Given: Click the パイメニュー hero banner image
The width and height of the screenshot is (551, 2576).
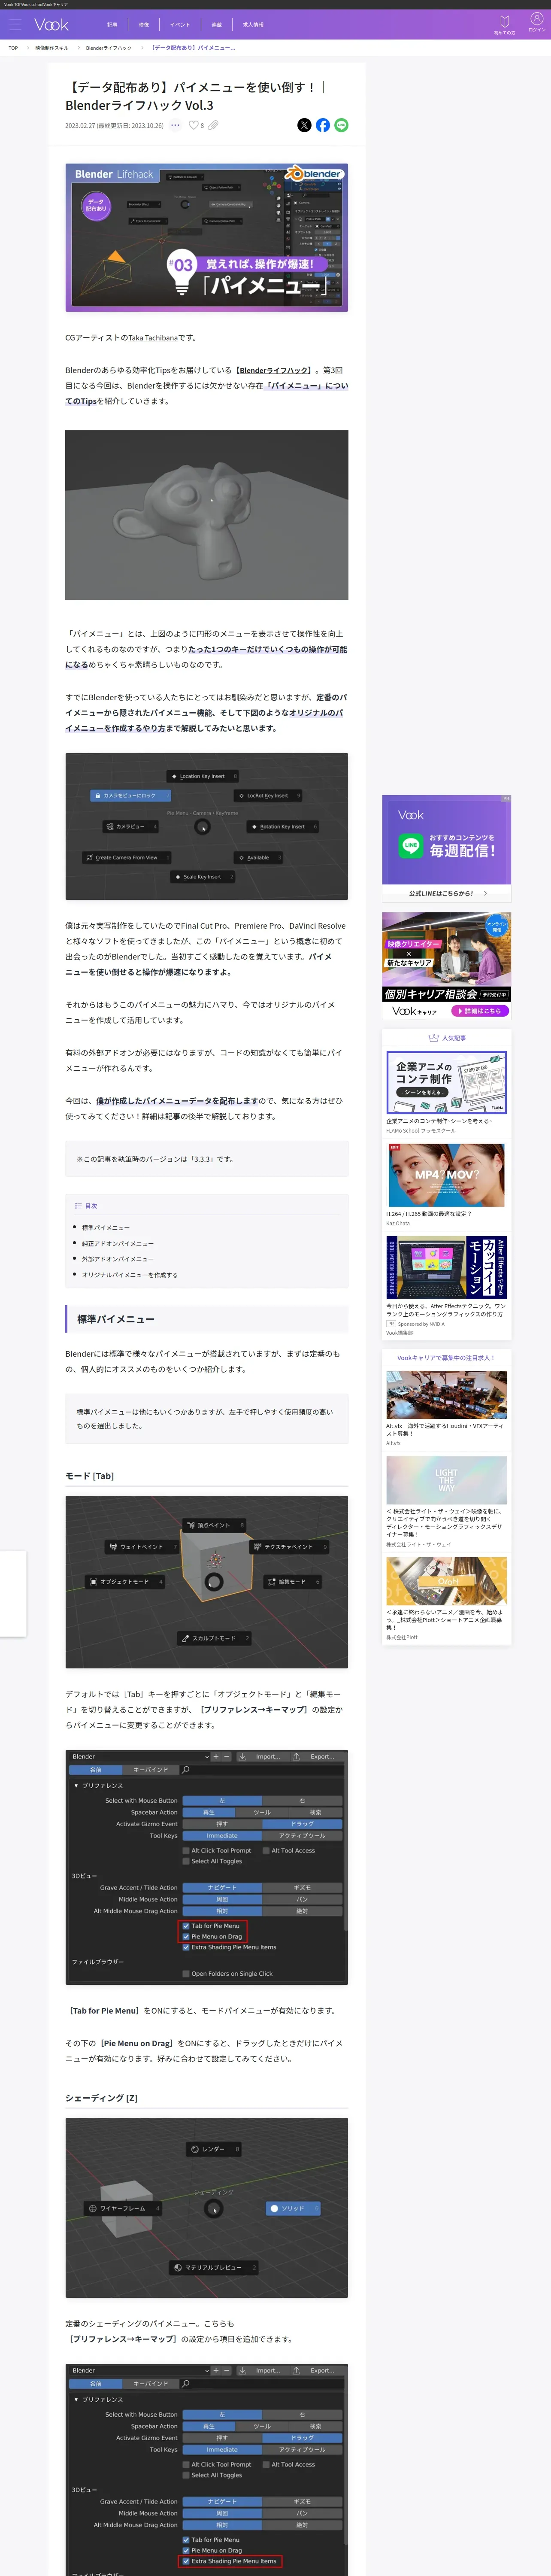Looking at the screenshot, I should click(x=207, y=238).
